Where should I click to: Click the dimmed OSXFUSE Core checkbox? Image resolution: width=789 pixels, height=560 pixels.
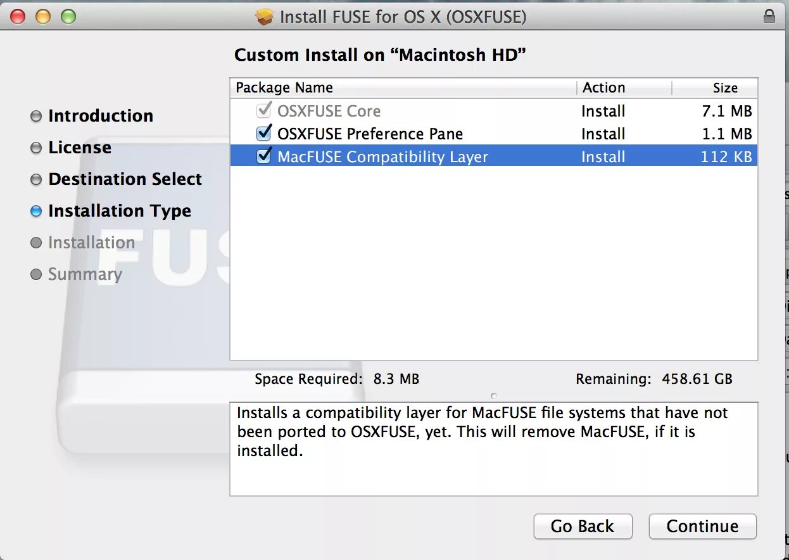263,111
